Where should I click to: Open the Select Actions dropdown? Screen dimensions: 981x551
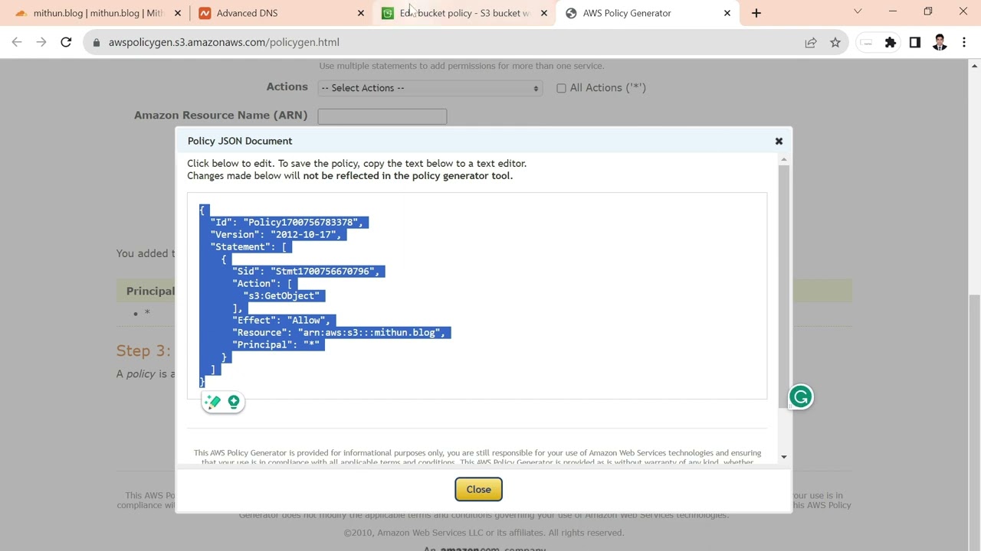[430, 88]
